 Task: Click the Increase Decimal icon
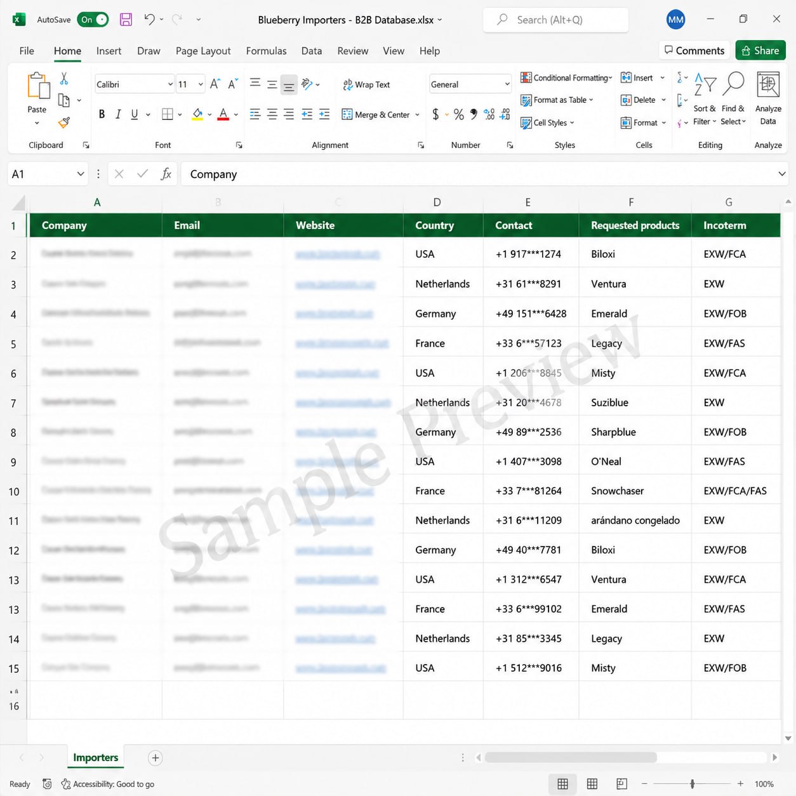pos(489,114)
